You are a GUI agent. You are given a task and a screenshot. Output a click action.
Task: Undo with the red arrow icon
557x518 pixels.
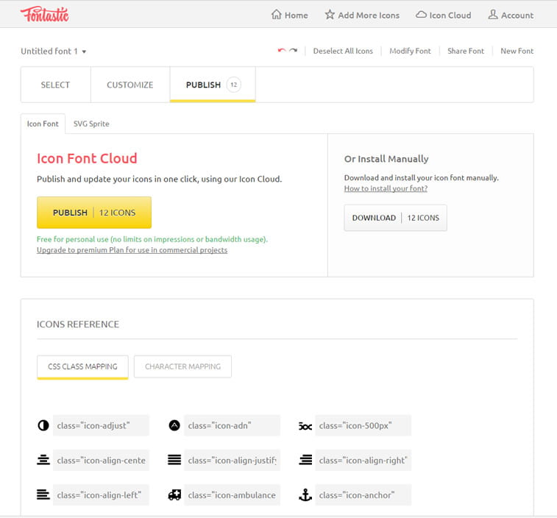click(282, 51)
